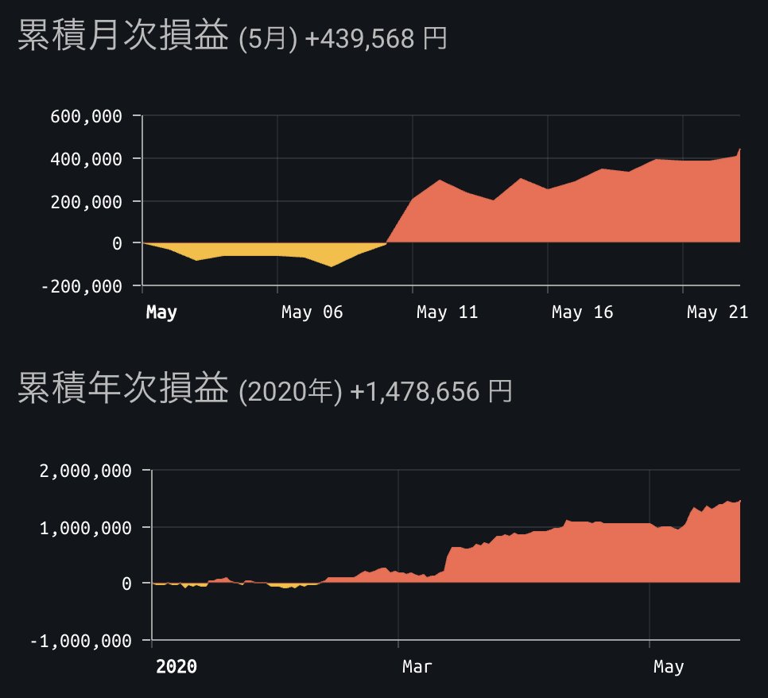Image resolution: width=768 pixels, height=698 pixels.
Task: Click the -200,000 y-axis label
Action: pyautogui.click(x=81, y=286)
